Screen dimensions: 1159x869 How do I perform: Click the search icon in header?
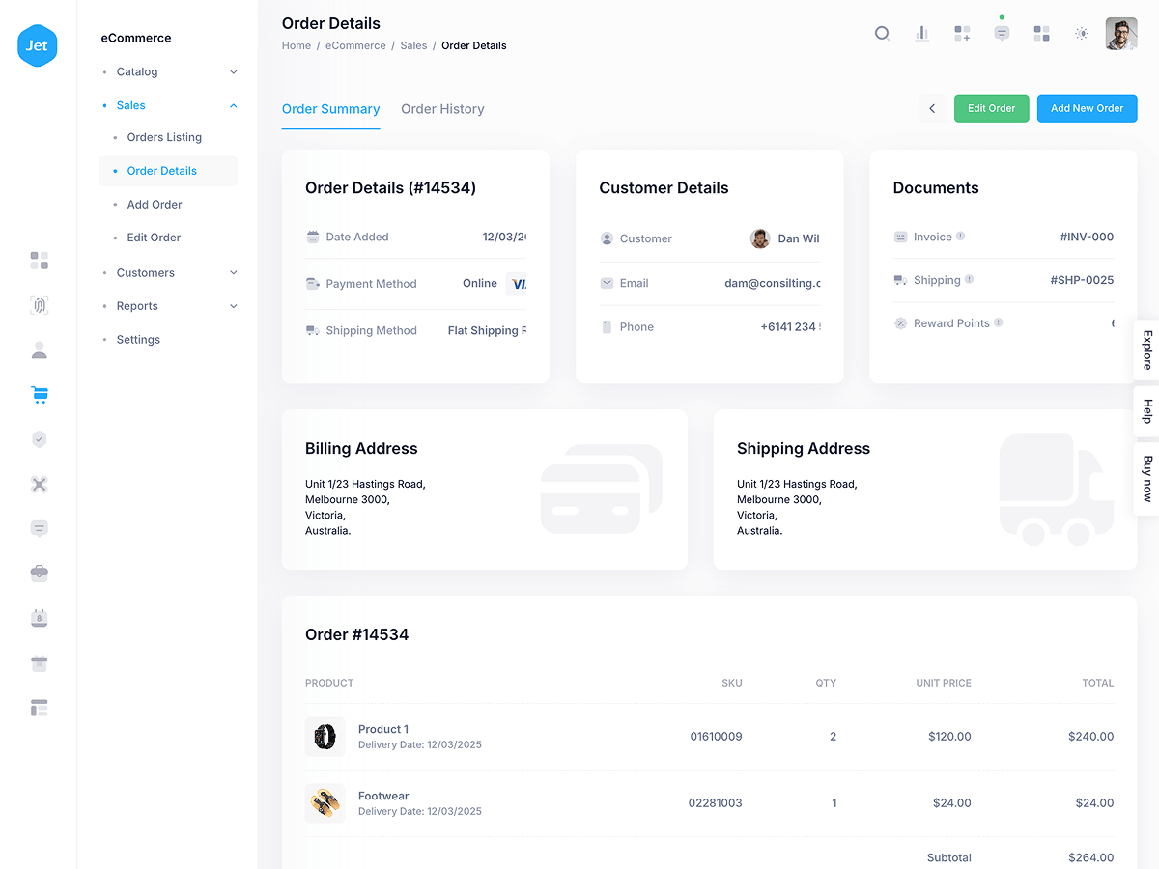882,34
